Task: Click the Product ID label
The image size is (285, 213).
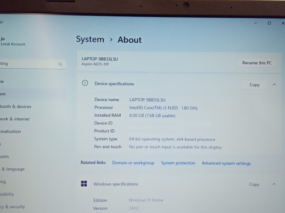Action: pyautogui.click(x=104, y=131)
